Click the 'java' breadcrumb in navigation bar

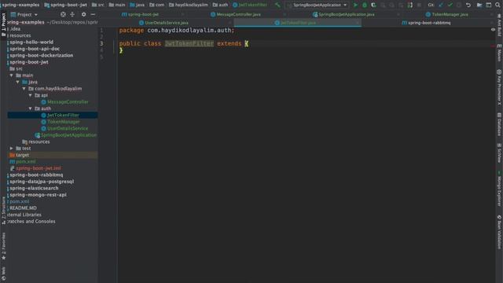[x=137, y=5]
